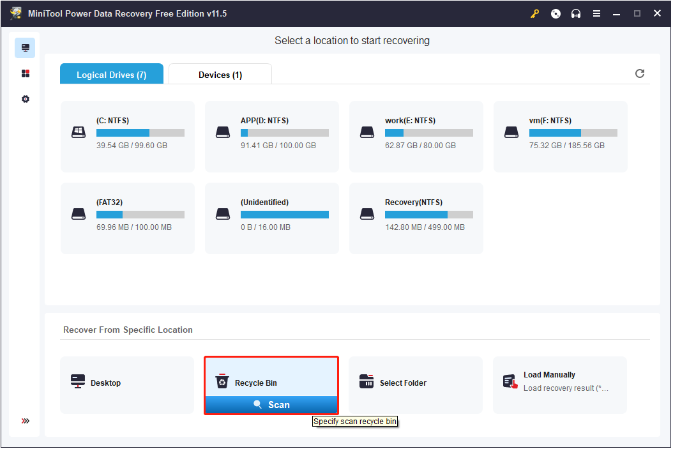Select the "69.96 MB / 100.00 MB" text

coord(134,227)
